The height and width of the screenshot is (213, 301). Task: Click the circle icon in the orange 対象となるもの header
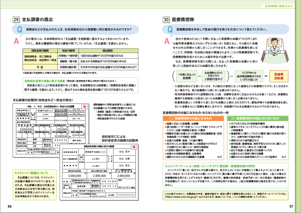[171, 118]
